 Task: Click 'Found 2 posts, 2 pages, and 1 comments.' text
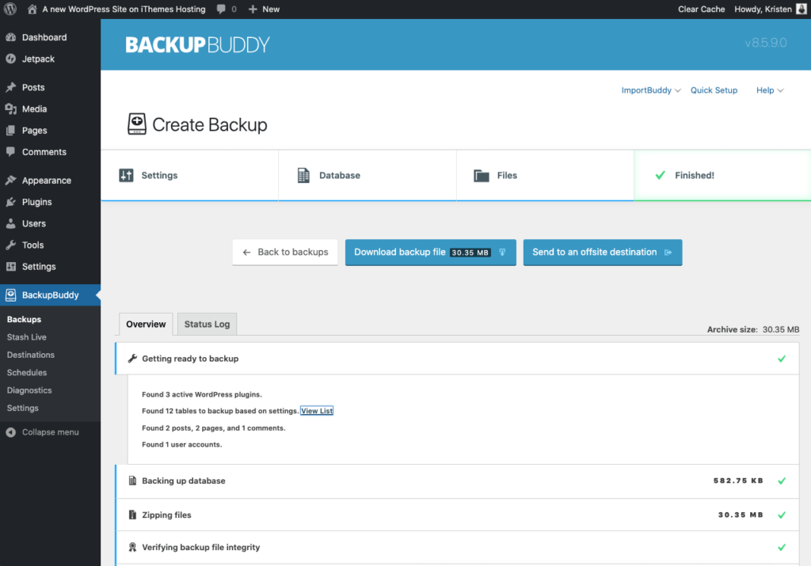coord(214,428)
